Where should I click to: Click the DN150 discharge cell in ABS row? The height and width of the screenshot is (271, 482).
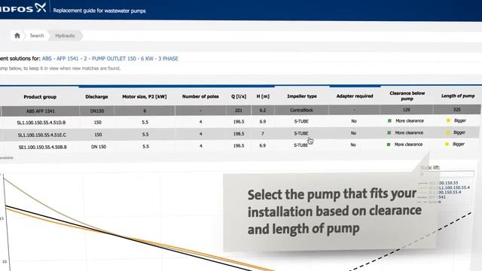click(x=97, y=111)
